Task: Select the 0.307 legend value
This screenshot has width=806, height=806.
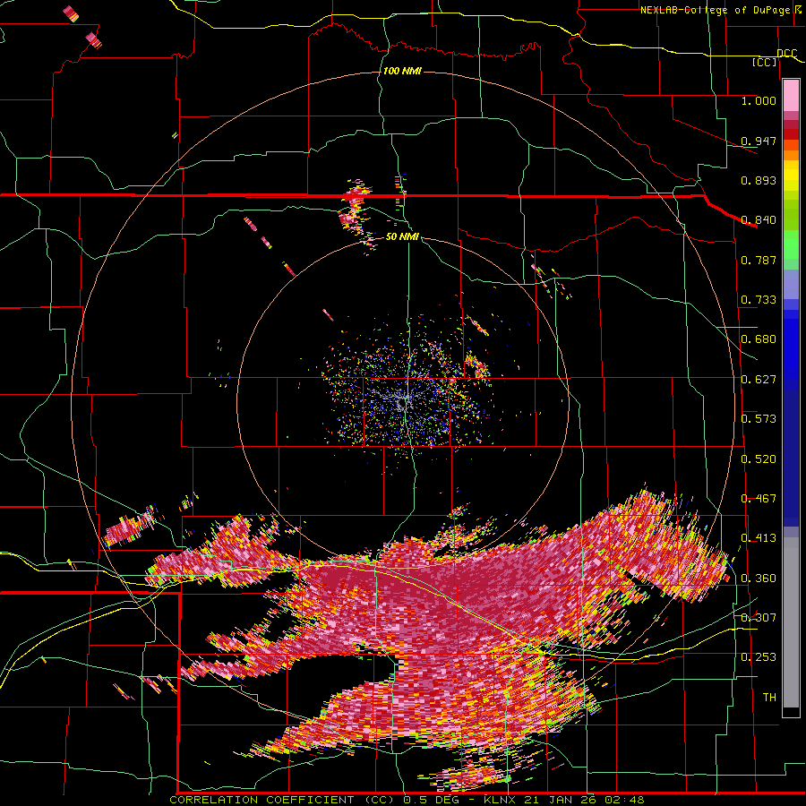Action: coord(759,617)
